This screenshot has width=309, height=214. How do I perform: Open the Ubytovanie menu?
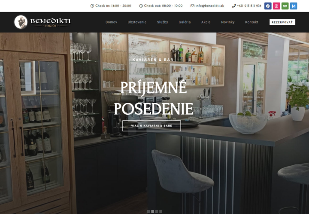pos(137,22)
